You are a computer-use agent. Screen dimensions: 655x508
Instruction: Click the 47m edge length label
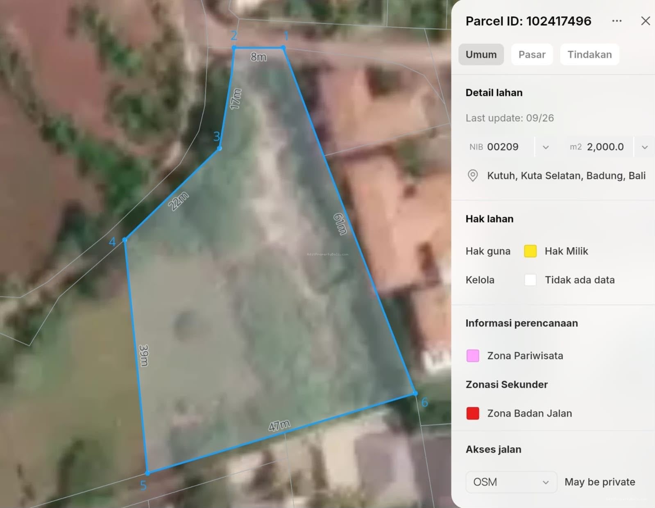pyautogui.click(x=279, y=426)
